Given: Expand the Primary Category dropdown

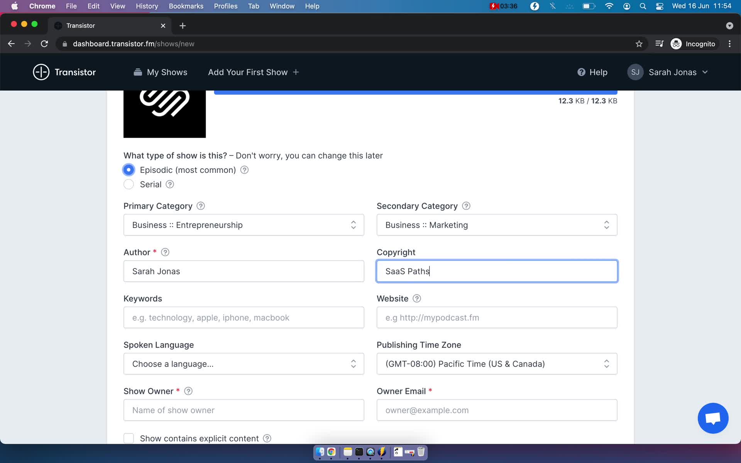Looking at the screenshot, I should pos(244,225).
